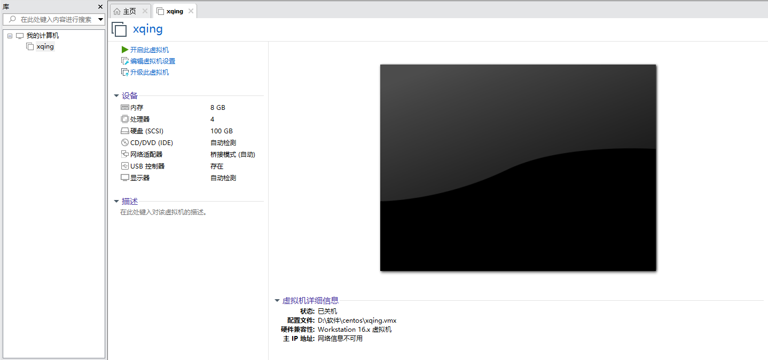The image size is (768, 360).
Task: Click the USB controller icon
Action: click(125, 166)
